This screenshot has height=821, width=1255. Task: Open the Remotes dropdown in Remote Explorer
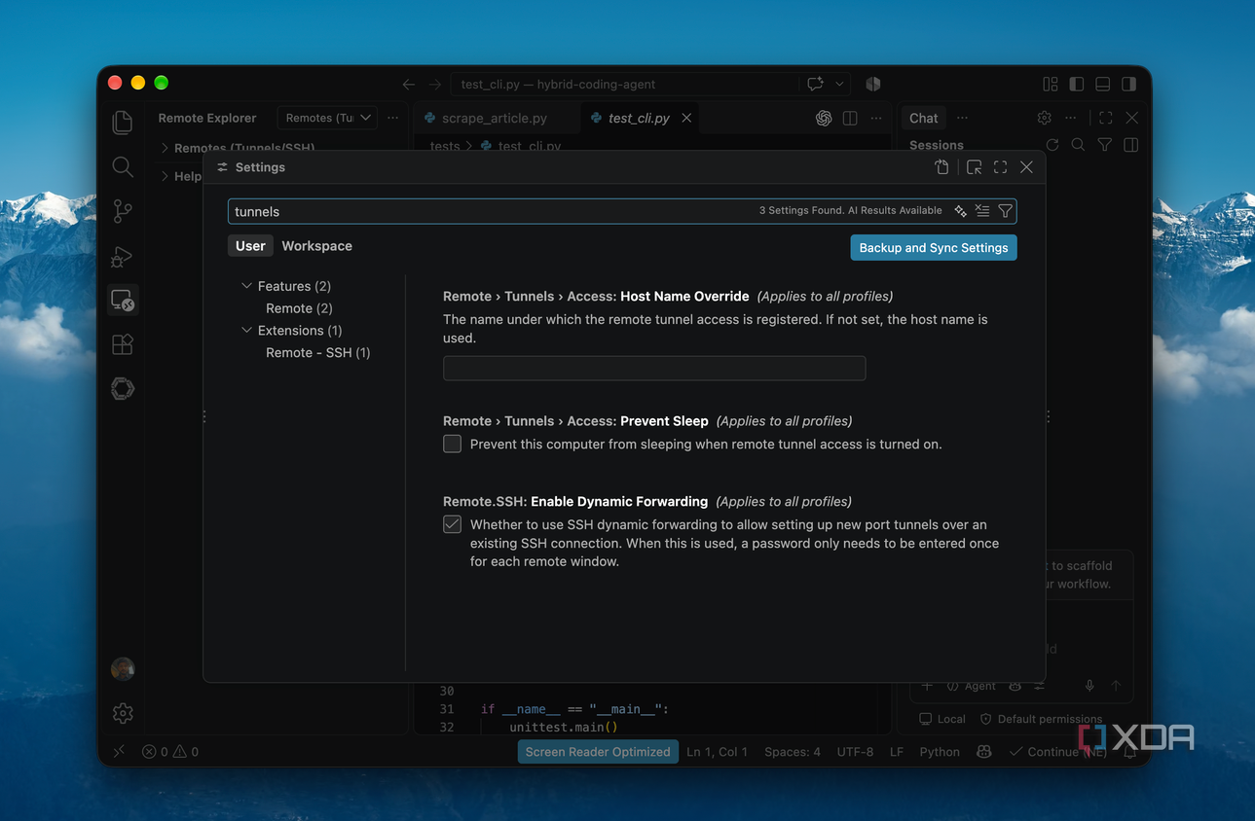tap(328, 118)
